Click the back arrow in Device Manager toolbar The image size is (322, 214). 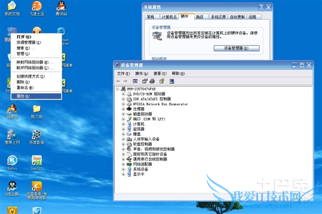[118, 81]
